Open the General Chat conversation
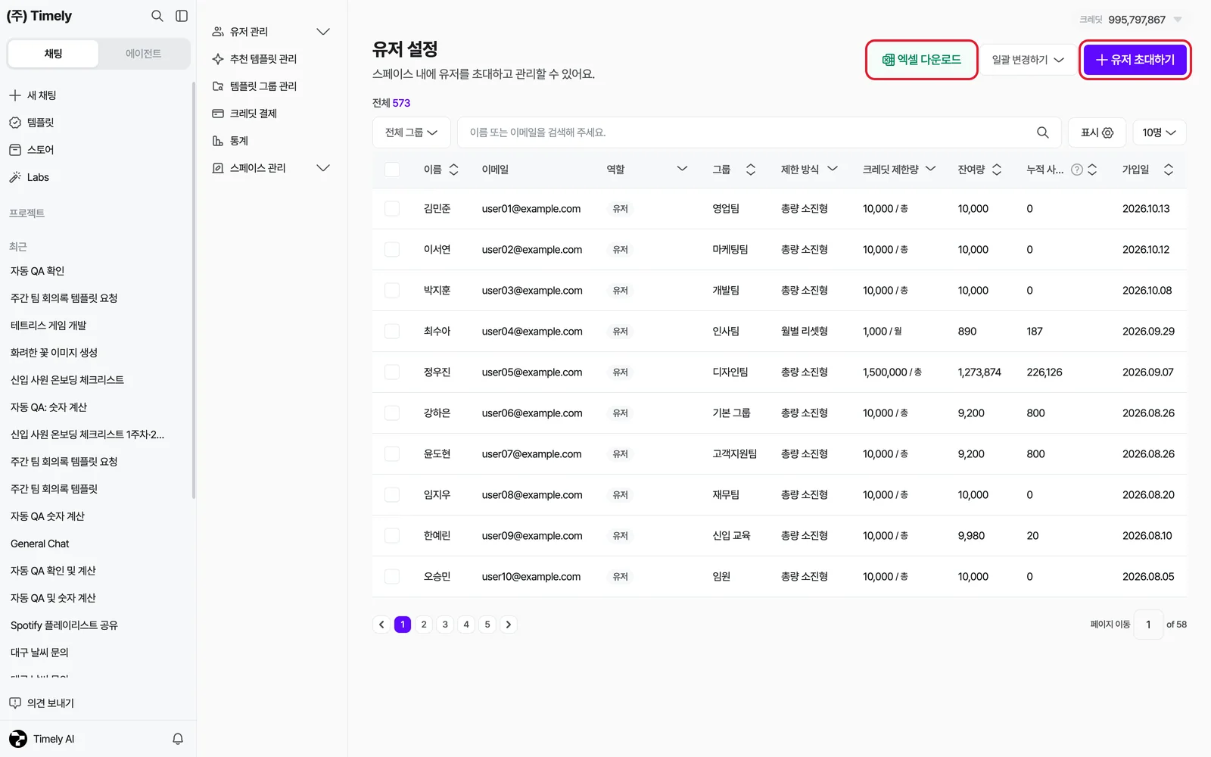 point(40,544)
